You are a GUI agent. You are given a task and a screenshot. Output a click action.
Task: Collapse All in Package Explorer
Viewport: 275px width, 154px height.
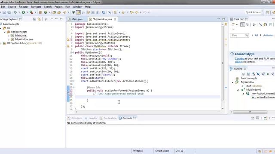coord(34,19)
